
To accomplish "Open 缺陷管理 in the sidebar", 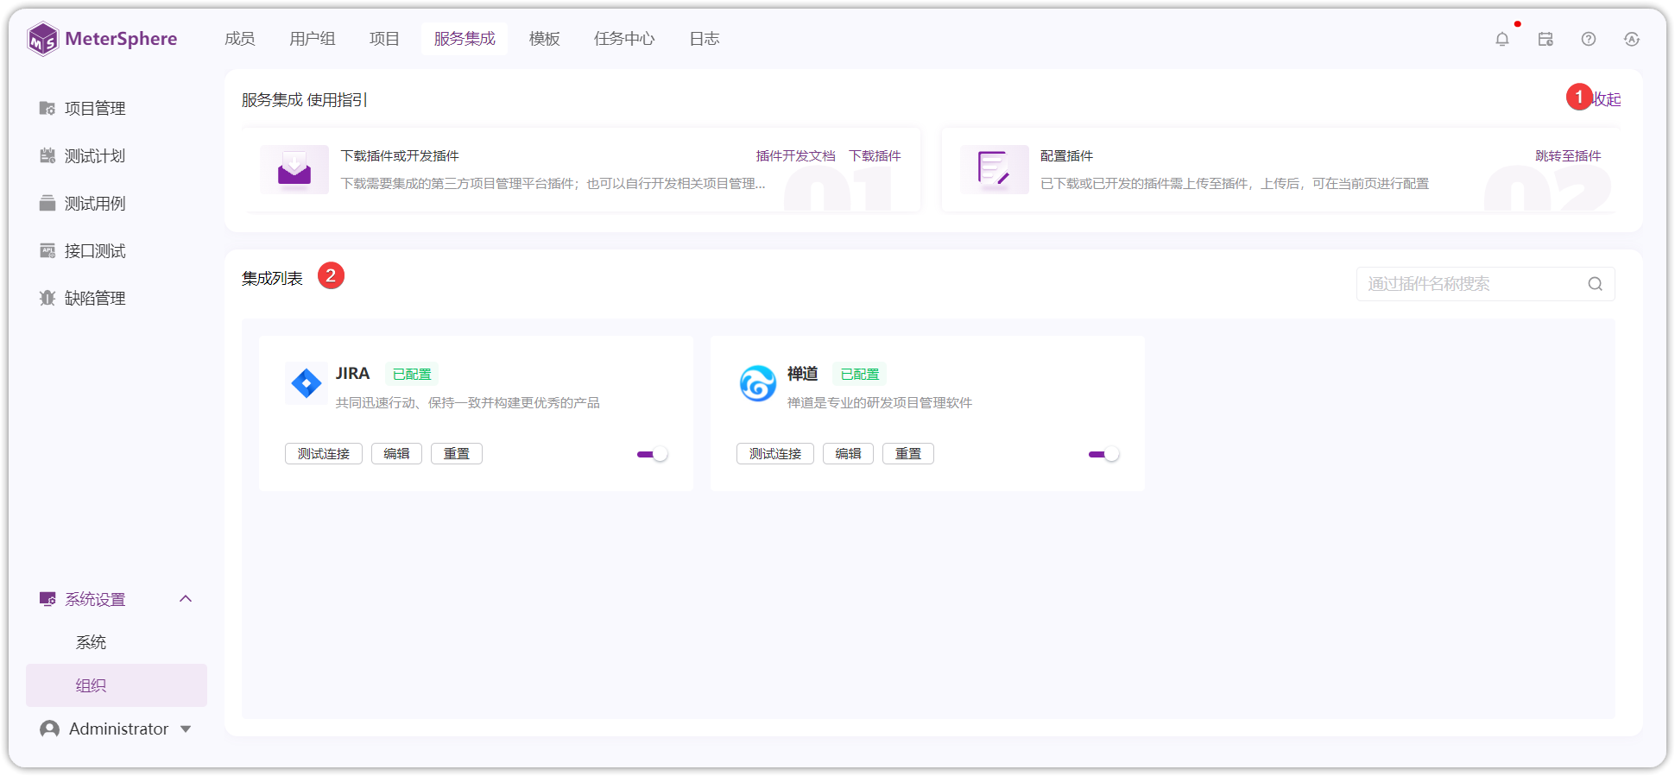I will coord(95,298).
